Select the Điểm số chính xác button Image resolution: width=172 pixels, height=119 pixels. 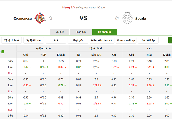point(102,40)
